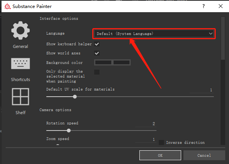The image size is (229, 164).
Task: Click the question mark help button
Action: point(204,6)
